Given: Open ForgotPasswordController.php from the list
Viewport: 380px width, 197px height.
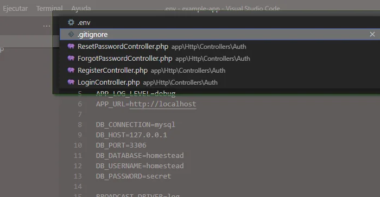Looking at the screenshot, I should click(x=219, y=59).
